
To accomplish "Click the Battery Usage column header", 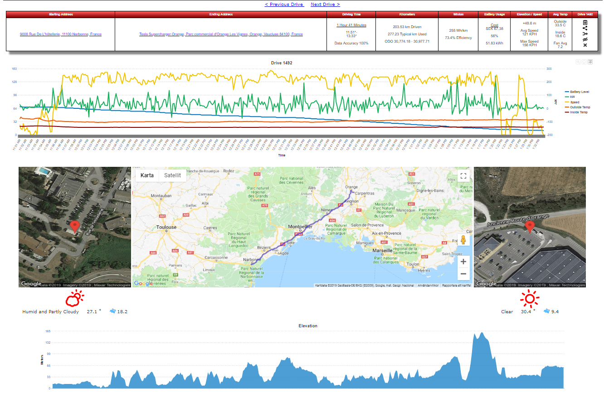I will pos(494,15).
